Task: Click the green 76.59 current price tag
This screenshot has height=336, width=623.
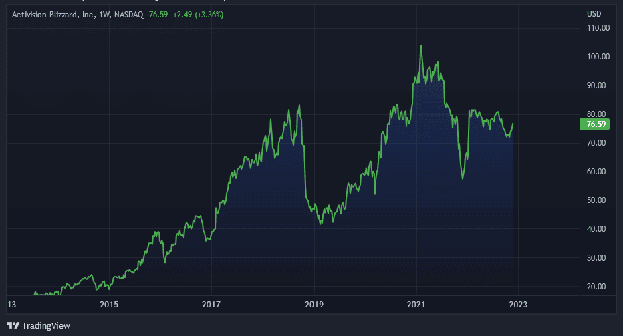Action: pos(595,124)
